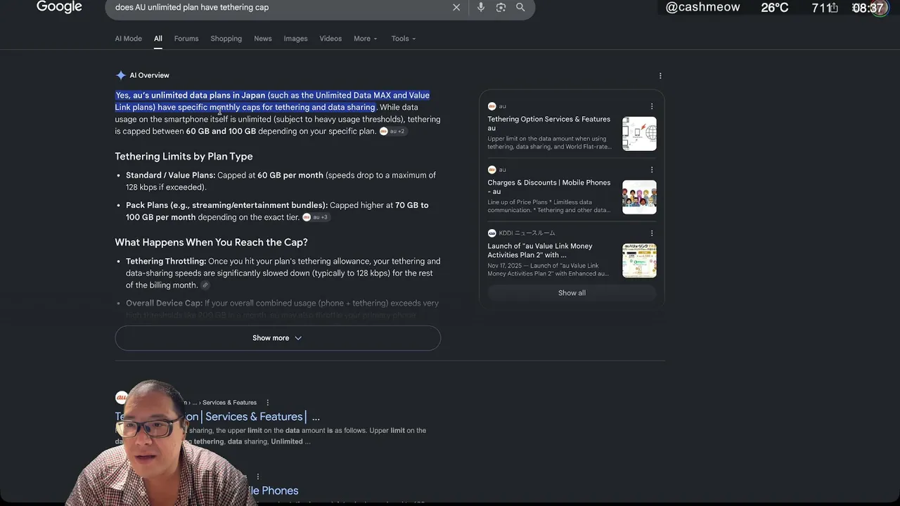Click 'What Happens When You Reach the Cap?' heading
The height and width of the screenshot is (506, 900).
(x=211, y=242)
